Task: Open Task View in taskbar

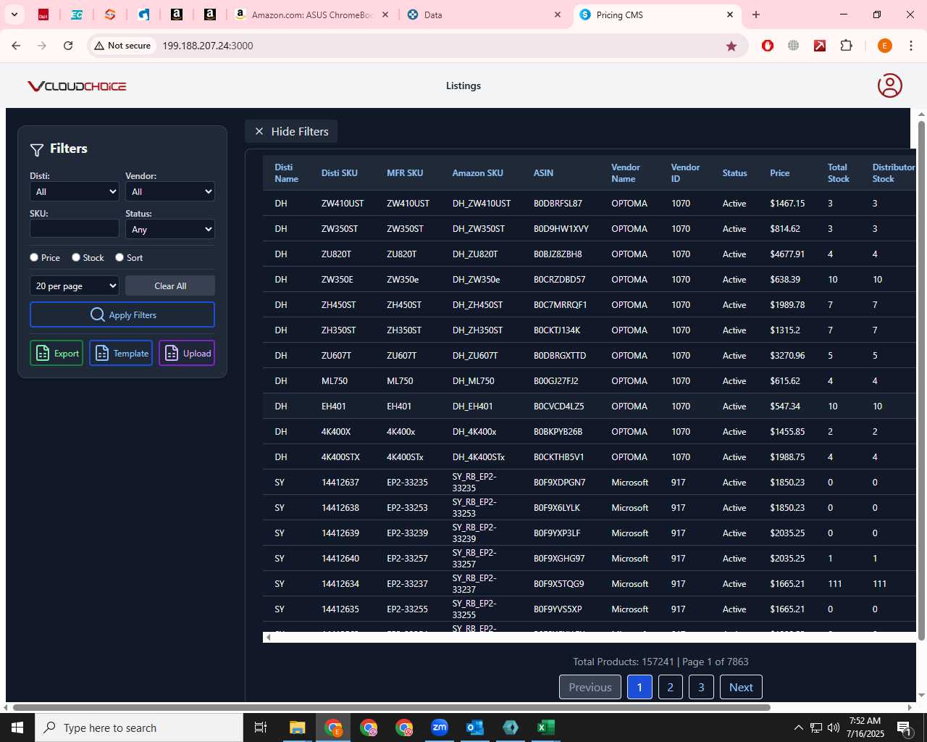Action: 261,728
